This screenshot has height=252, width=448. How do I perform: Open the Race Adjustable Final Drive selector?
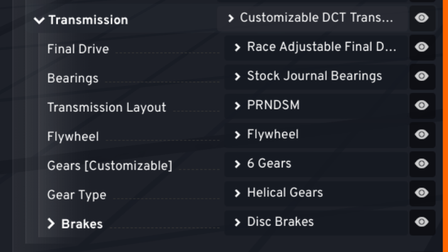tap(316, 47)
